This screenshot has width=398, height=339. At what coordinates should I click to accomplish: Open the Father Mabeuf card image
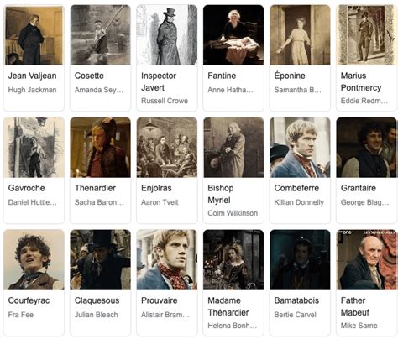[366, 260]
